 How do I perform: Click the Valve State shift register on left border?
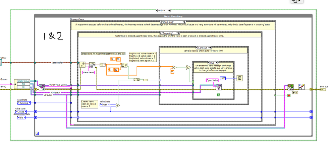[36, 112]
